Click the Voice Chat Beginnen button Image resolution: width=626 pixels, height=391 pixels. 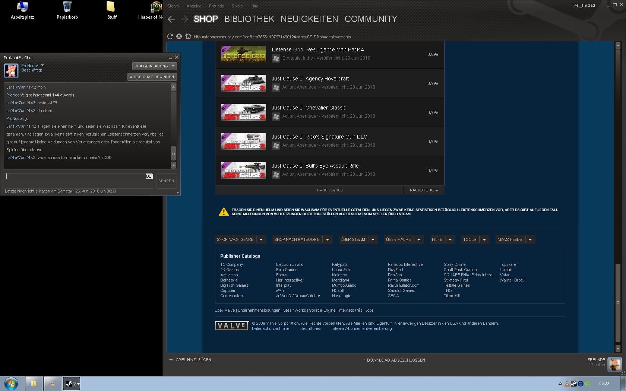[152, 77]
